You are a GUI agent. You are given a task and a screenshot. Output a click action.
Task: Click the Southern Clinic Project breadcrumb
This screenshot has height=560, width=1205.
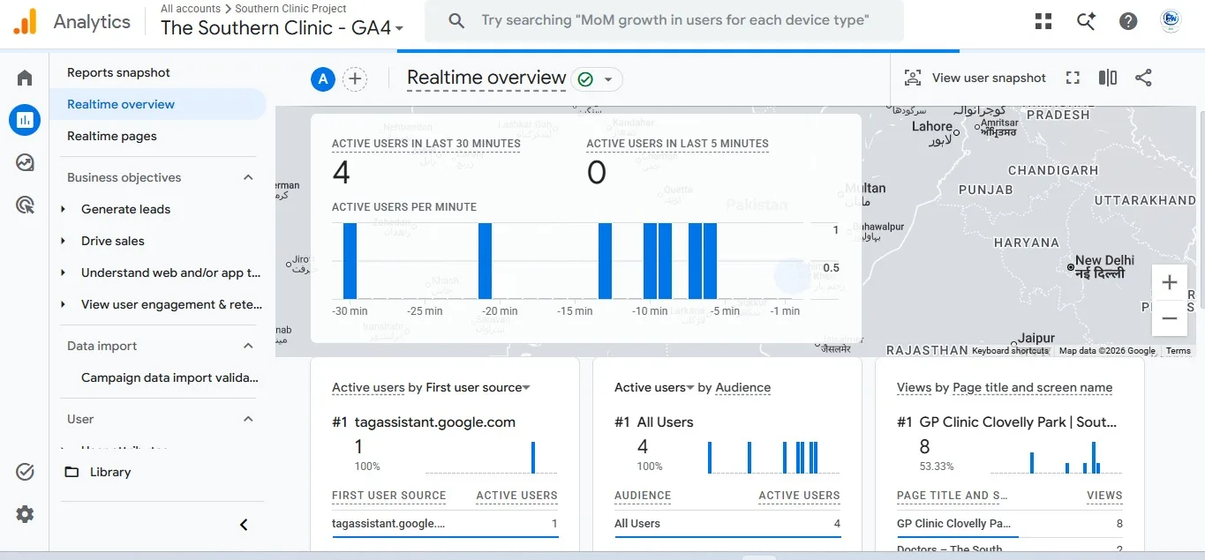click(x=290, y=9)
